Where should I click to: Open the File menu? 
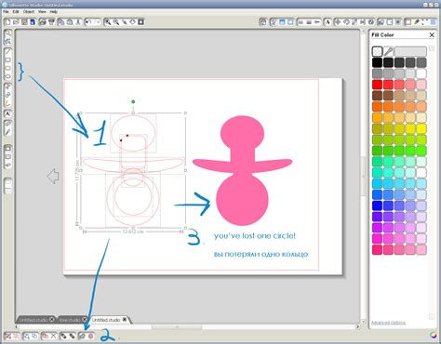pyautogui.click(x=6, y=12)
